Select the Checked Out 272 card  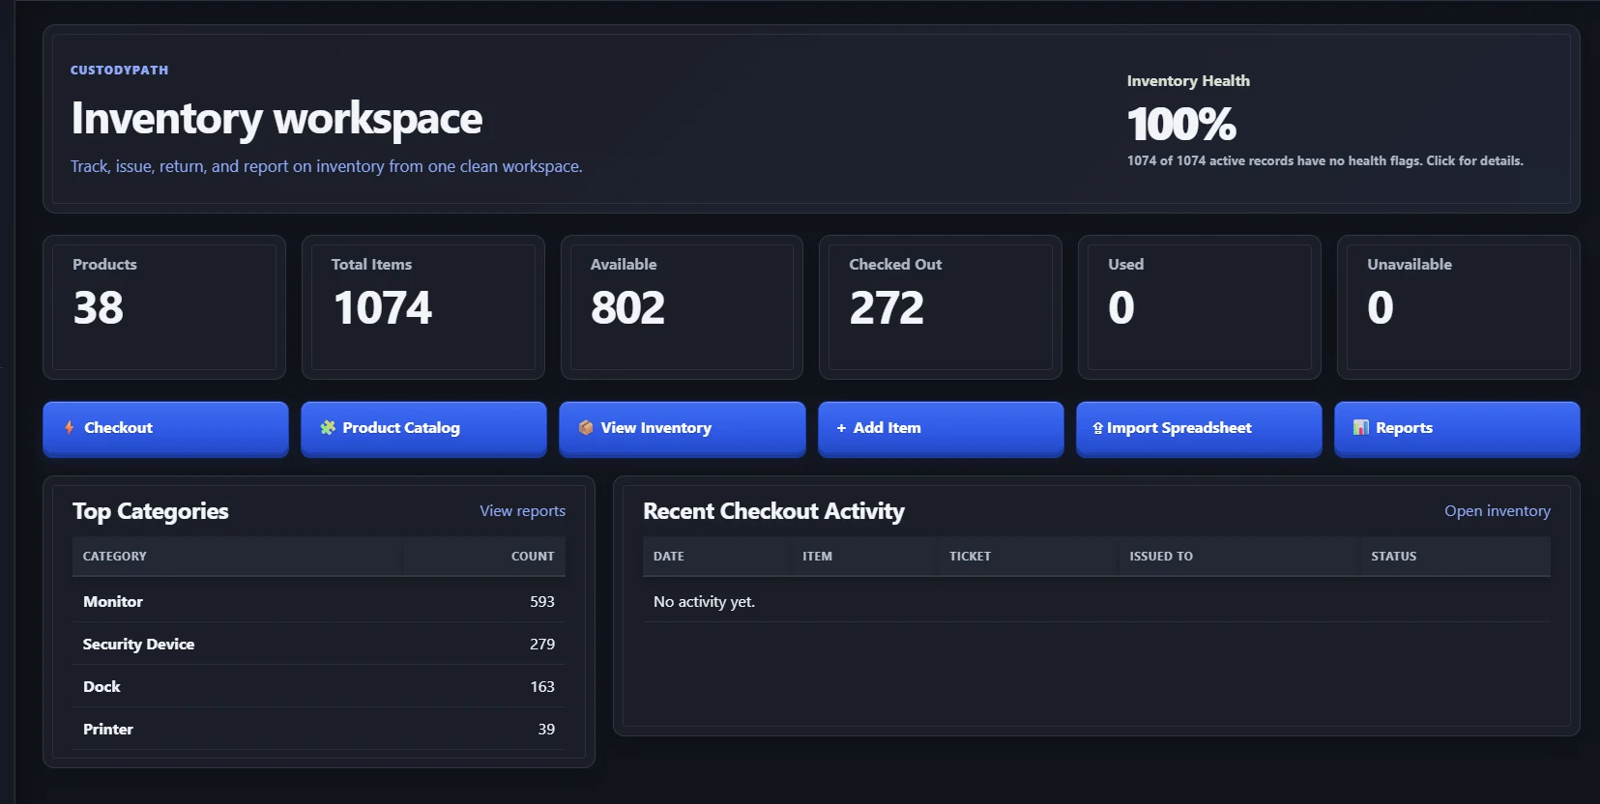(x=941, y=307)
